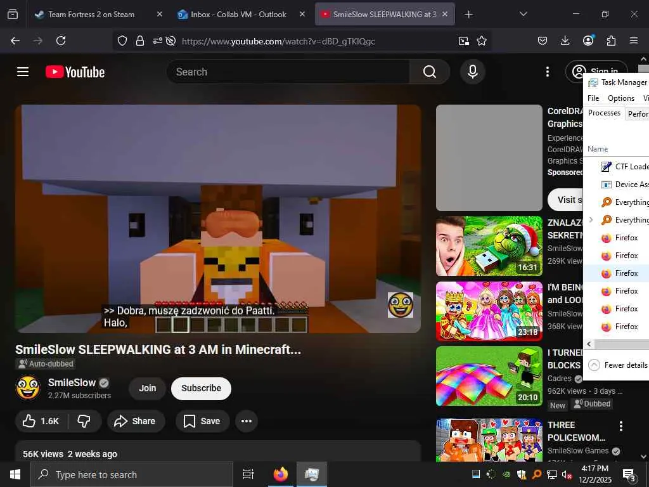
Task: Open the Firefox extensions puzzle icon
Action: 611,41
